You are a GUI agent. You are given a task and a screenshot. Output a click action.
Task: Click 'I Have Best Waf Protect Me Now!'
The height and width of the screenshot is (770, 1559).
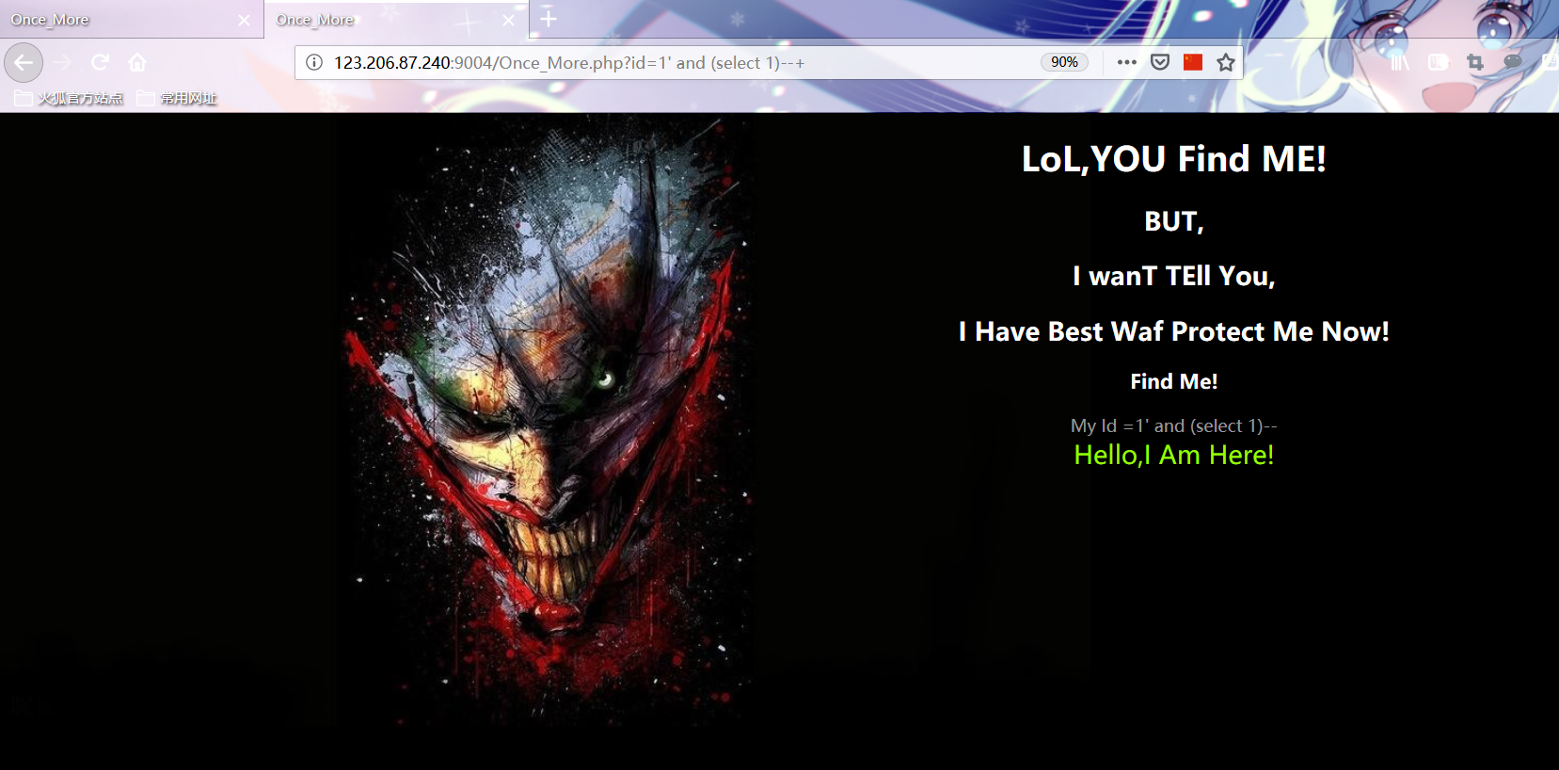point(1173,331)
